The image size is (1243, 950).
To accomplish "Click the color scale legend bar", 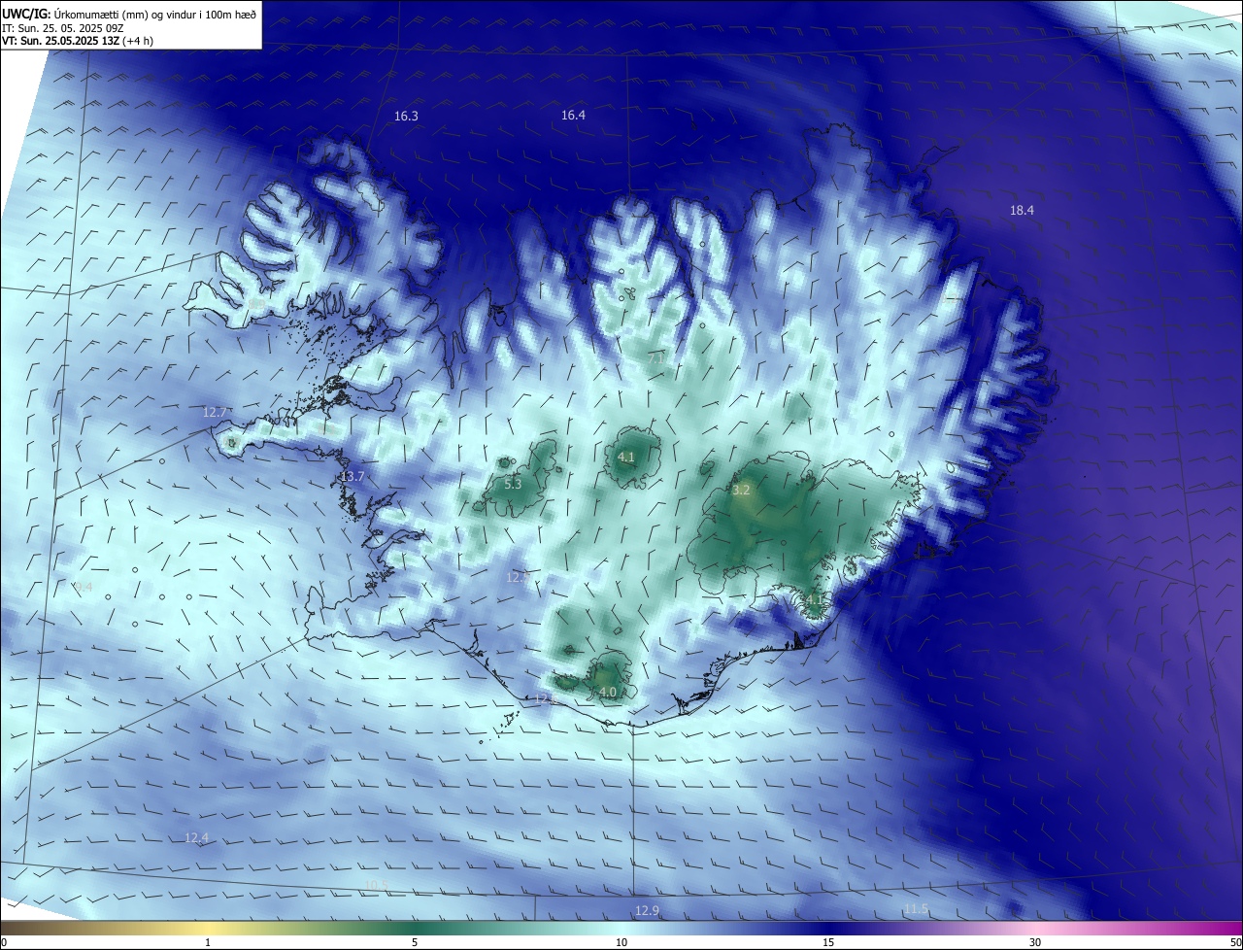I will [x=621, y=929].
